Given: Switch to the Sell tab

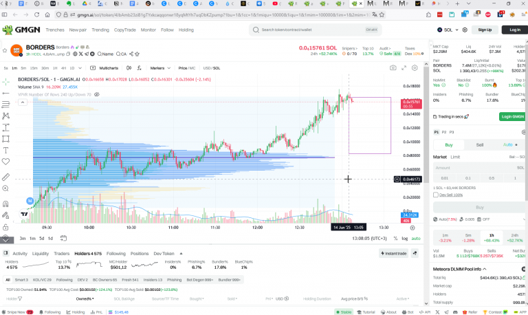Looking at the screenshot, I should [x=479, y=145].
